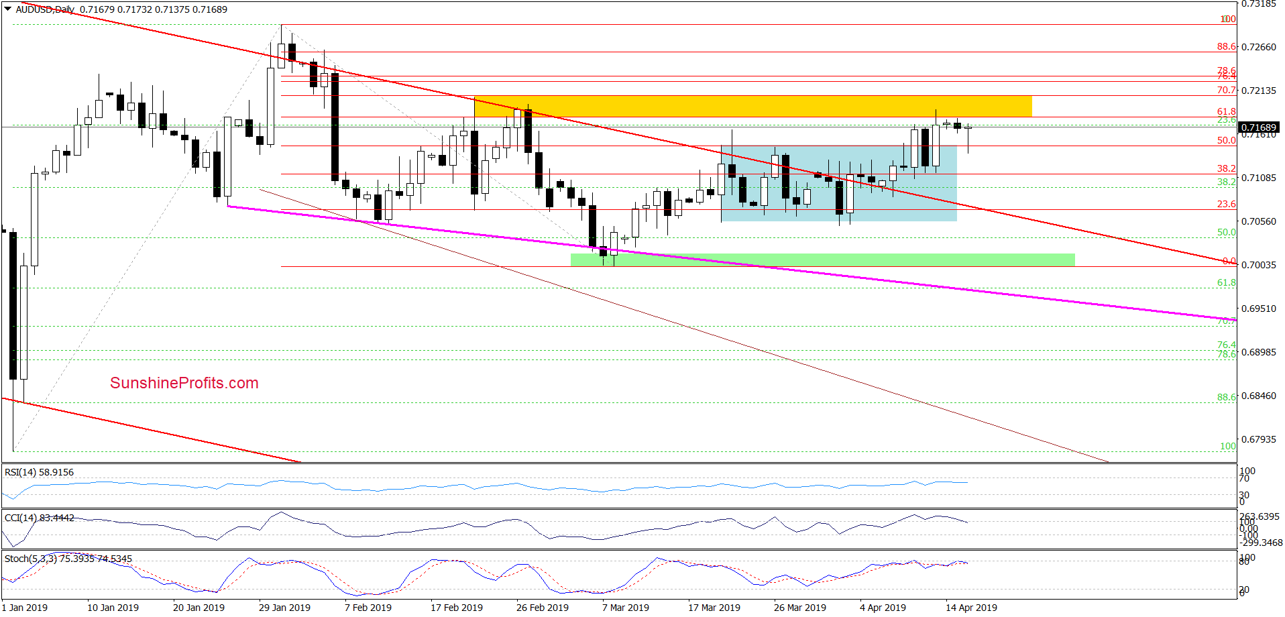Open the chart menu triangle beside AUDUSD,Daily
Screen dimensions: 1285x617
[7, 9]
